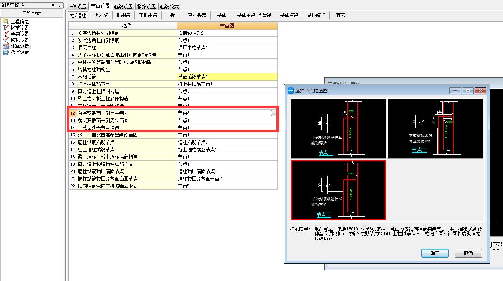
Task: Select row 剪力墙上柱锚固构造
Action: point(127,91)
